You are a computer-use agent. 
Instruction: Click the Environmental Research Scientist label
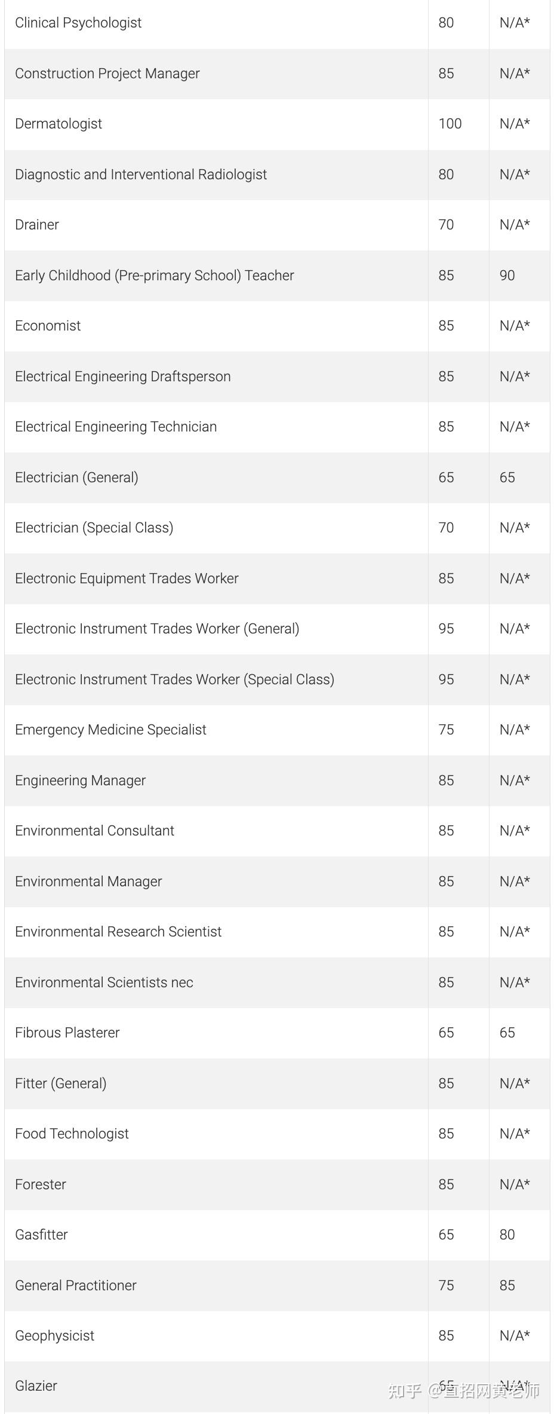[x=118, y=932]
